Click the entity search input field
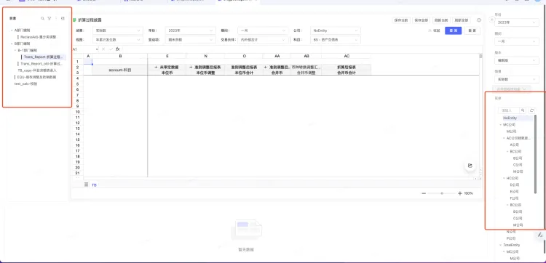The image size is (546, 263). click(509, 110)
